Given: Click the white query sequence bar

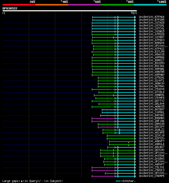Looking at the screenshot, I should click(x=70, y=11).
